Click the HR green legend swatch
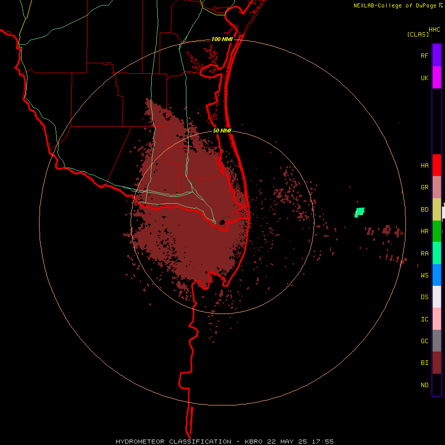Viewport: 445px width, 445px height. coord(437,231)
